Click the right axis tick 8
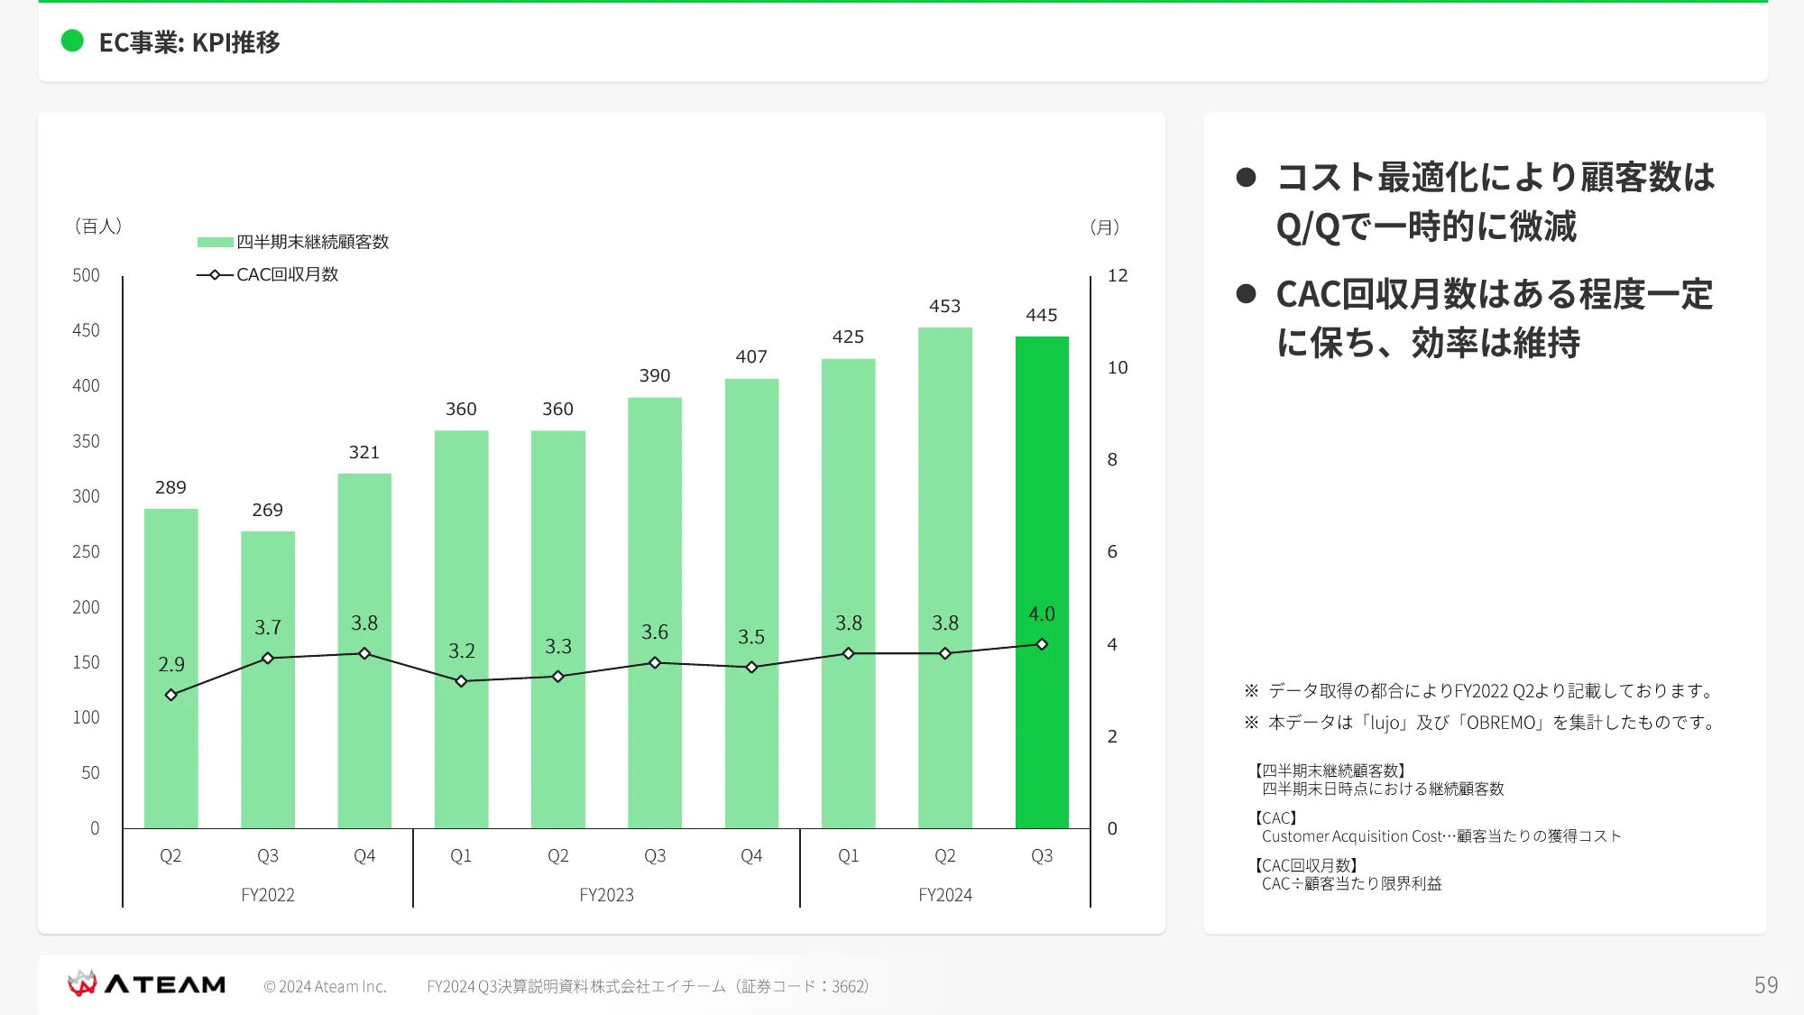 pos(1112,459)
